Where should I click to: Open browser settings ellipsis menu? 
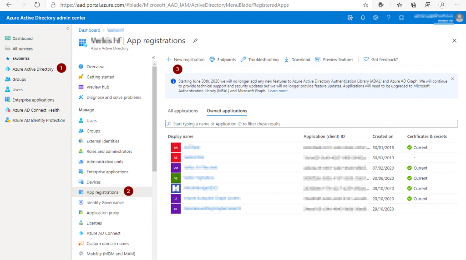457,5
